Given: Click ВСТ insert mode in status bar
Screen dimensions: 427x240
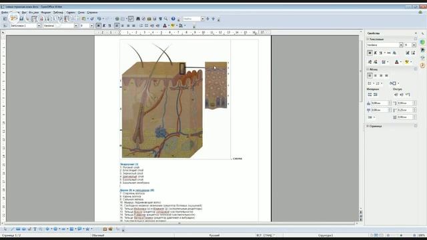Looking at the screenshot, I should 259,235.
